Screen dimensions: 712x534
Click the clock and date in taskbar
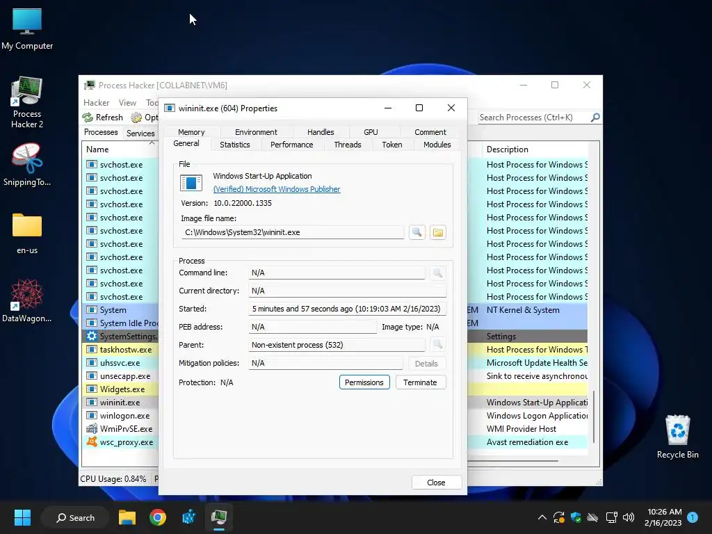[x=663, y=517]
